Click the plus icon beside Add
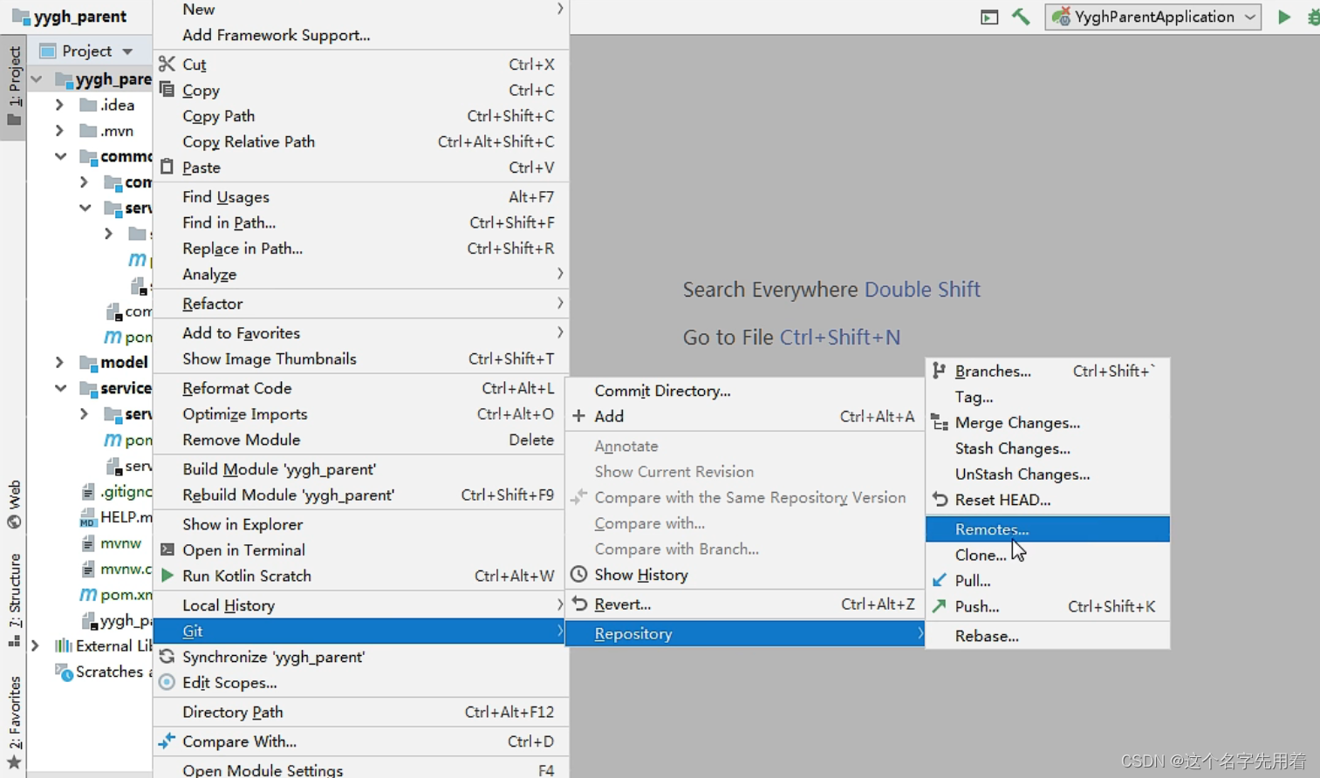Viewport: 1320px width, 778px height. click(x=578, y=416)
